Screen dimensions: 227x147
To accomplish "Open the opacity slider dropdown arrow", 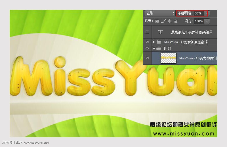I will (207, 13).
